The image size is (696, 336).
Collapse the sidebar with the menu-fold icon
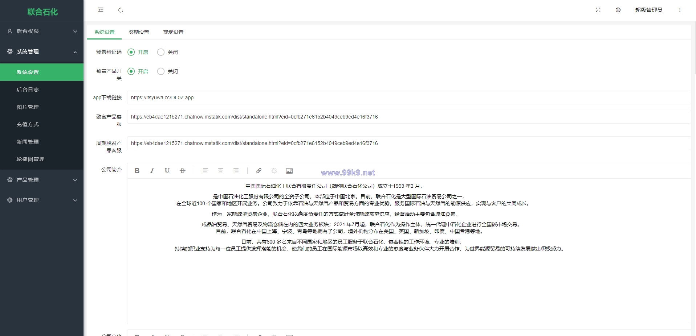pyautogui.click(x=101, y=10)
